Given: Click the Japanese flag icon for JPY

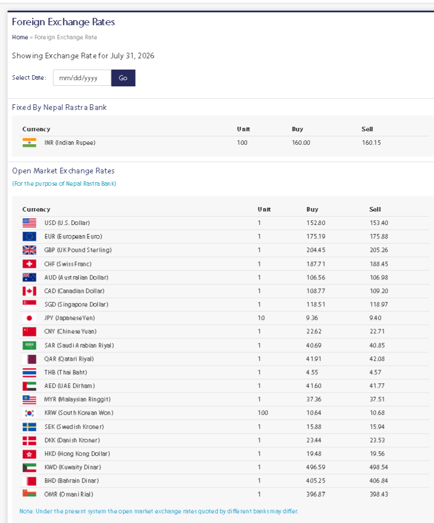Looking at the screenshot, I should click(x=29, y=318).
